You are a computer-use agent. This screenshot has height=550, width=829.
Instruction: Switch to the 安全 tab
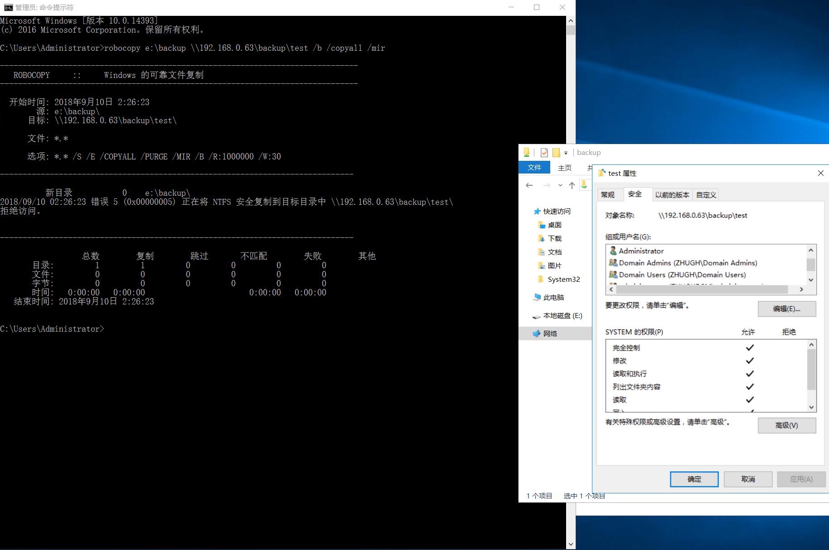[635, 194]
